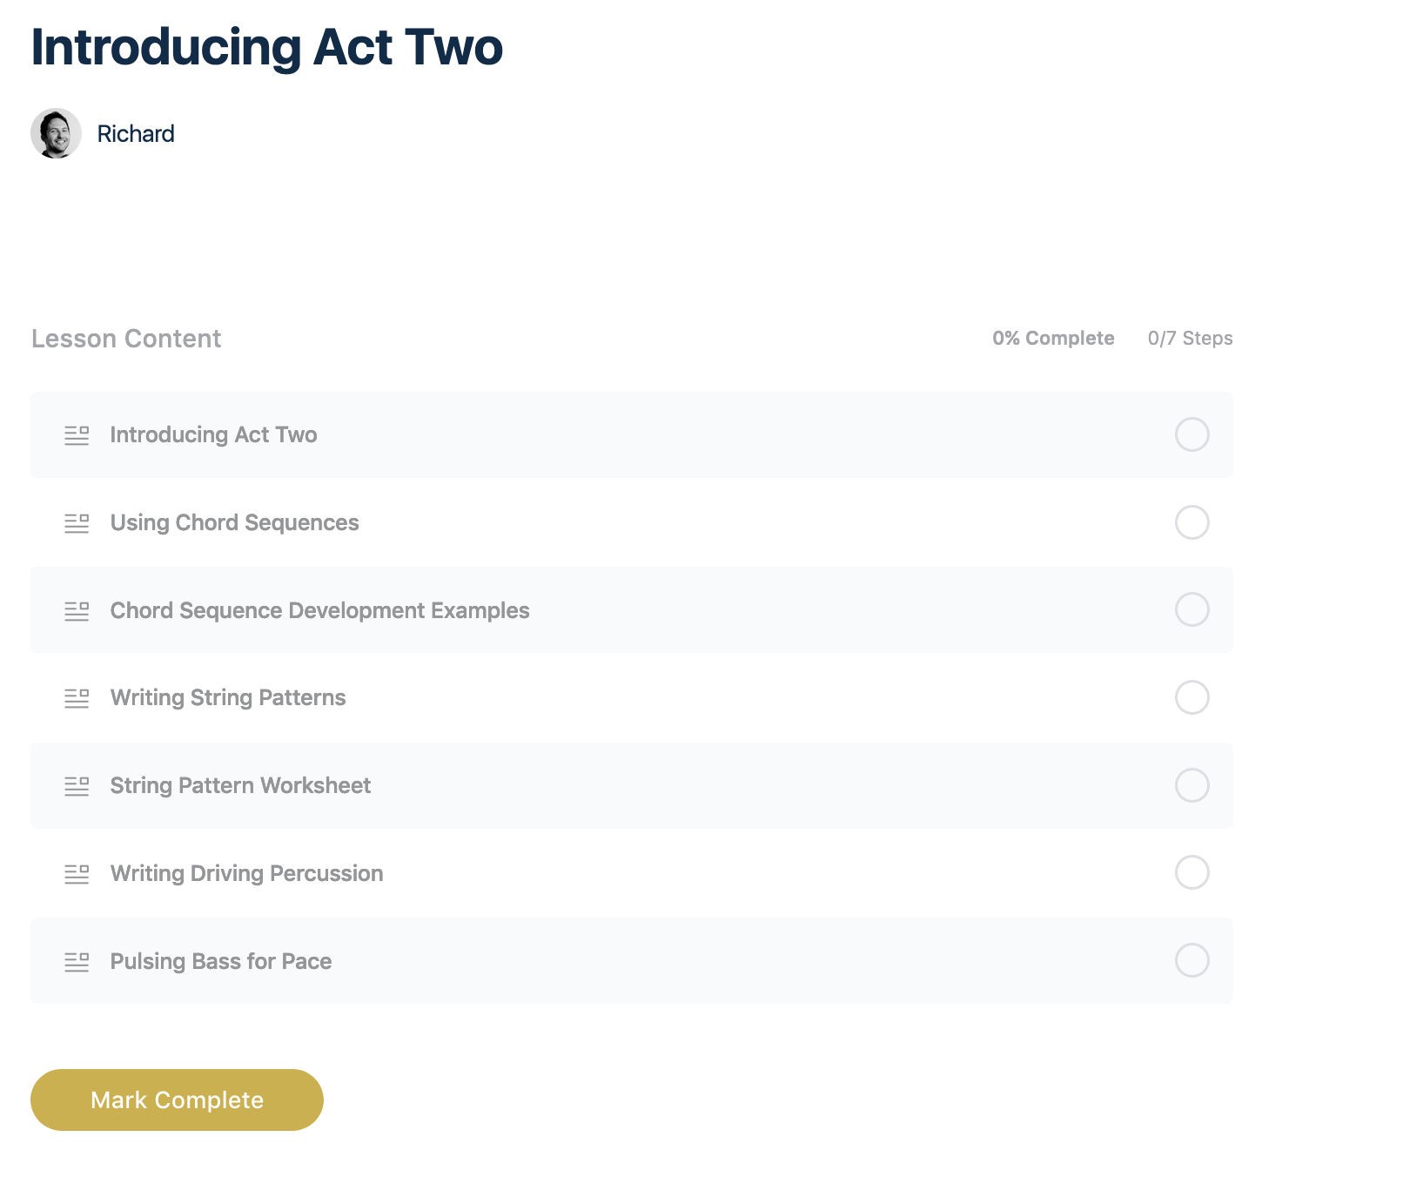Toggle completion circle for Writing String Patterns

(1192, 697)
